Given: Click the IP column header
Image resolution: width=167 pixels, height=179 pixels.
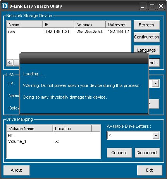Looking at the screenshot, I should 59,24.
